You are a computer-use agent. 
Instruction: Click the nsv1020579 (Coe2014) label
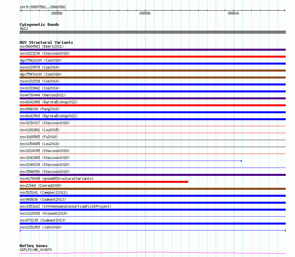pos(40,67)
